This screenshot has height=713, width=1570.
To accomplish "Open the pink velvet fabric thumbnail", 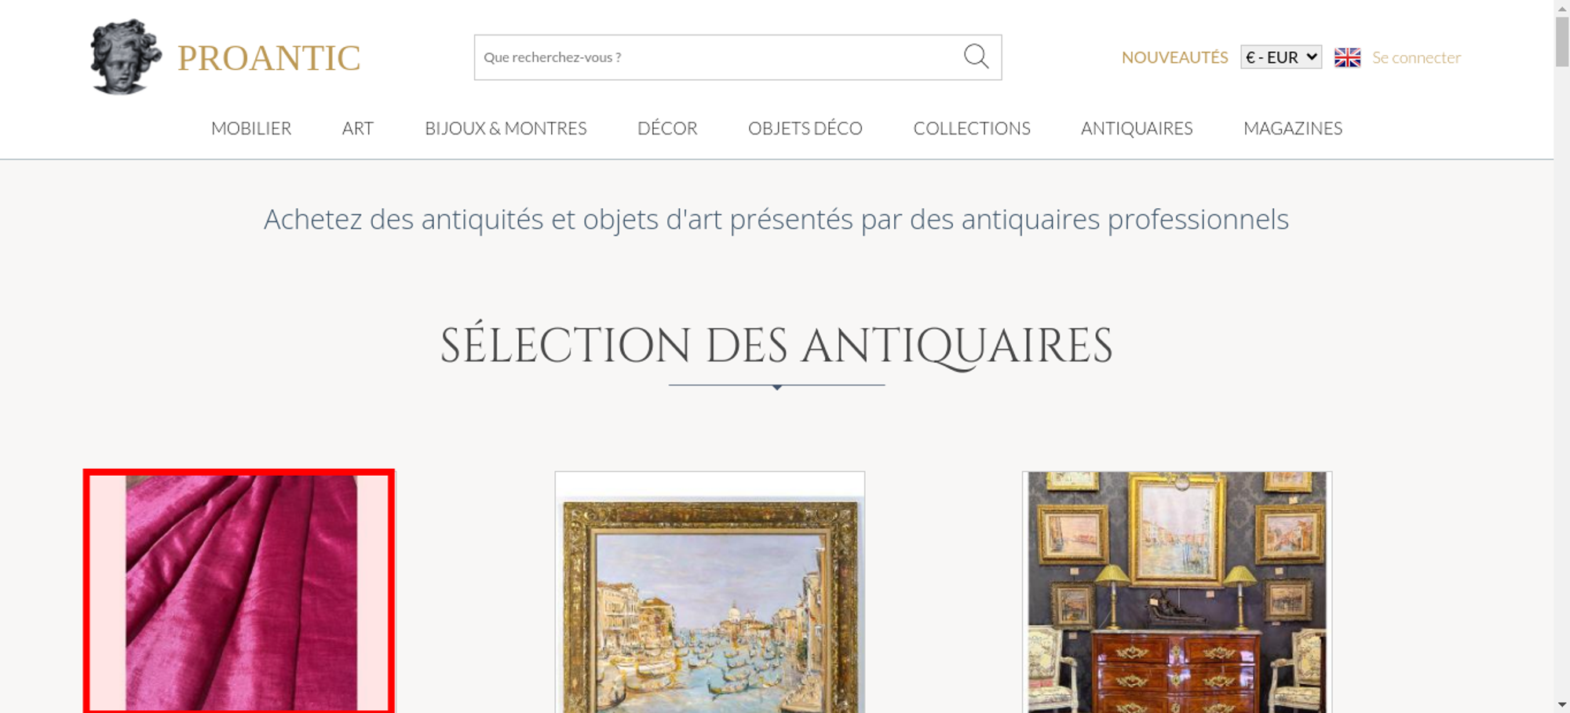I will click(239, 592).
